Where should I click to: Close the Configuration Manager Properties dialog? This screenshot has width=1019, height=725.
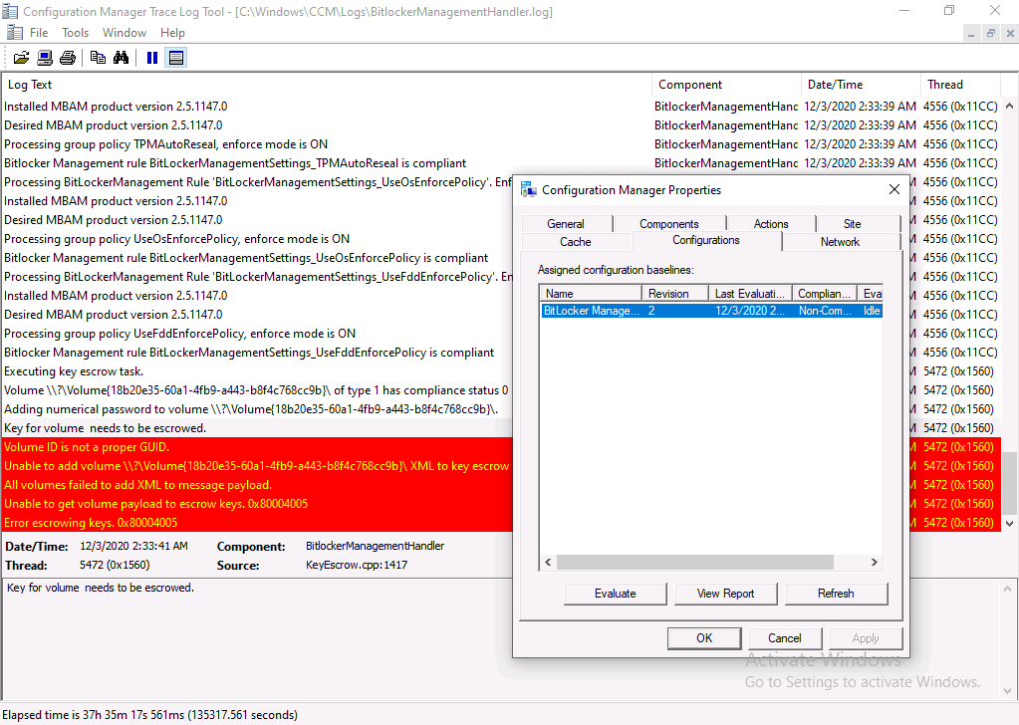894,189
